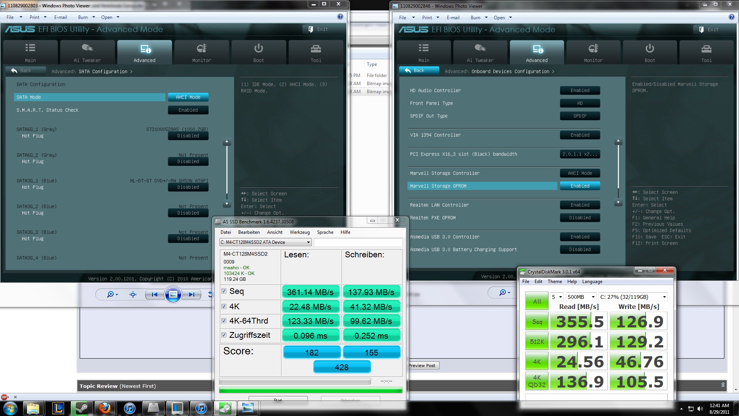
Task: Toggle the 4K-64Thrd checkbox in AS SSD
Action: click(x=224, y=320)
